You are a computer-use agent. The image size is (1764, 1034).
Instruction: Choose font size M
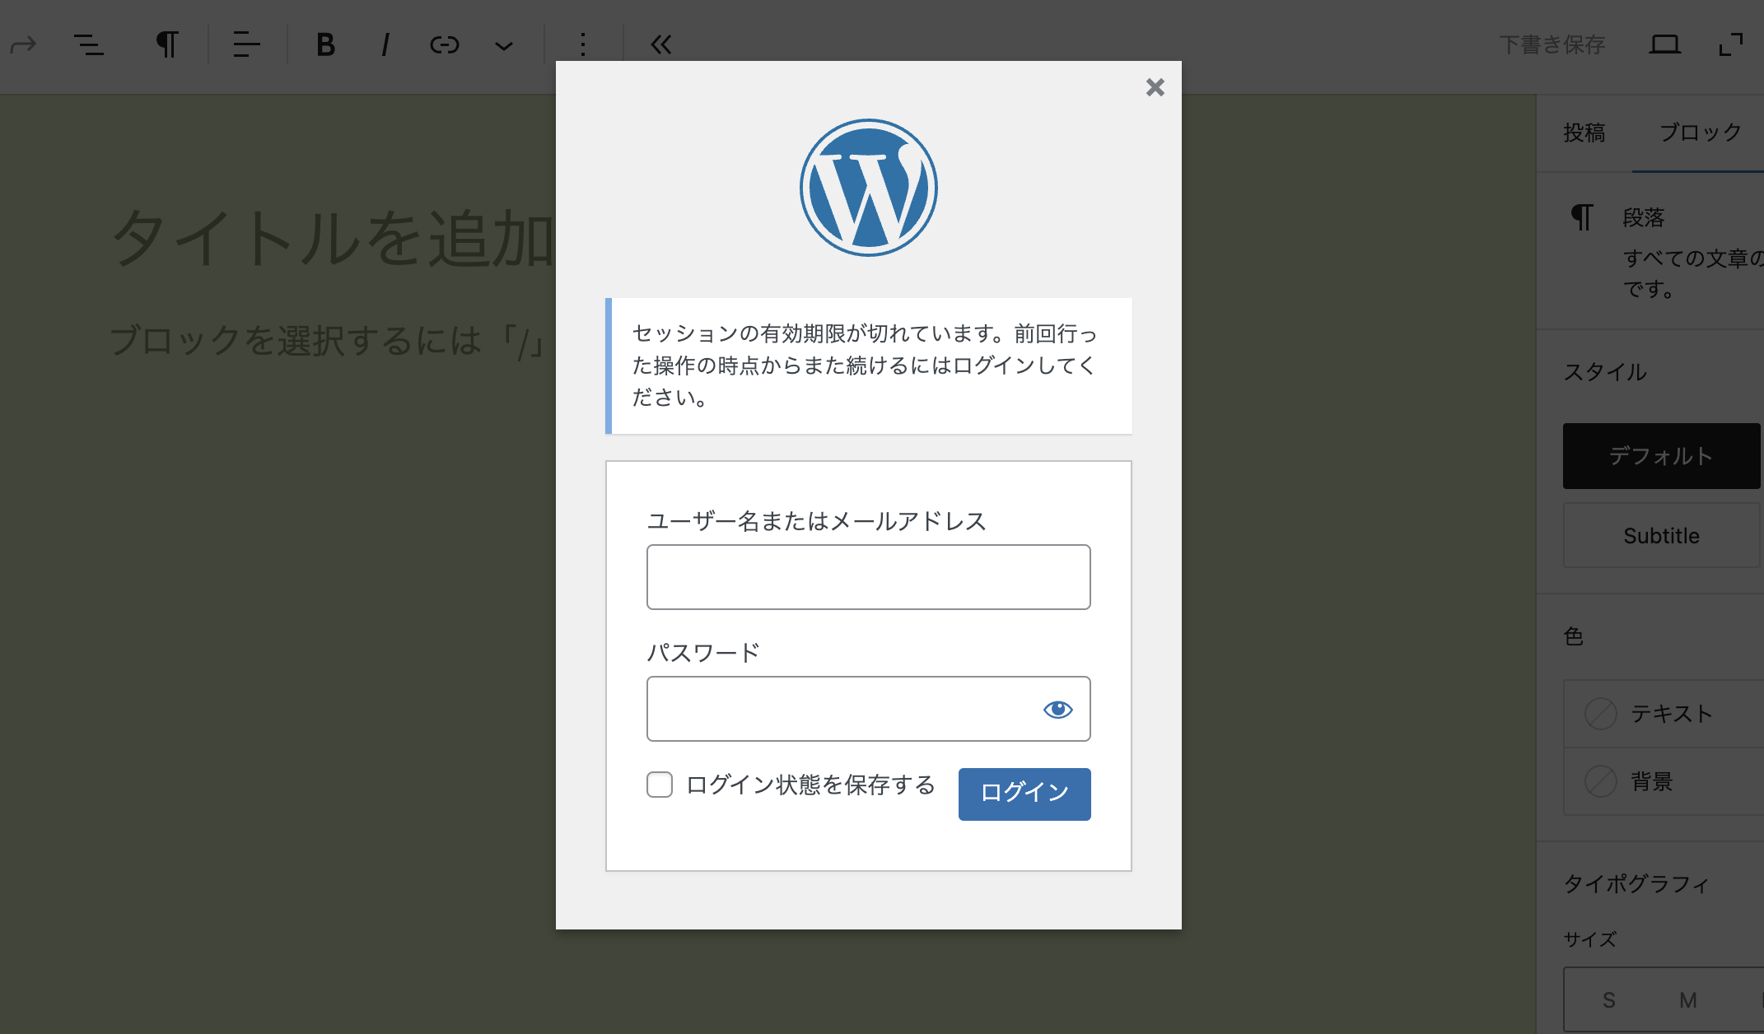(1688, 1000)
